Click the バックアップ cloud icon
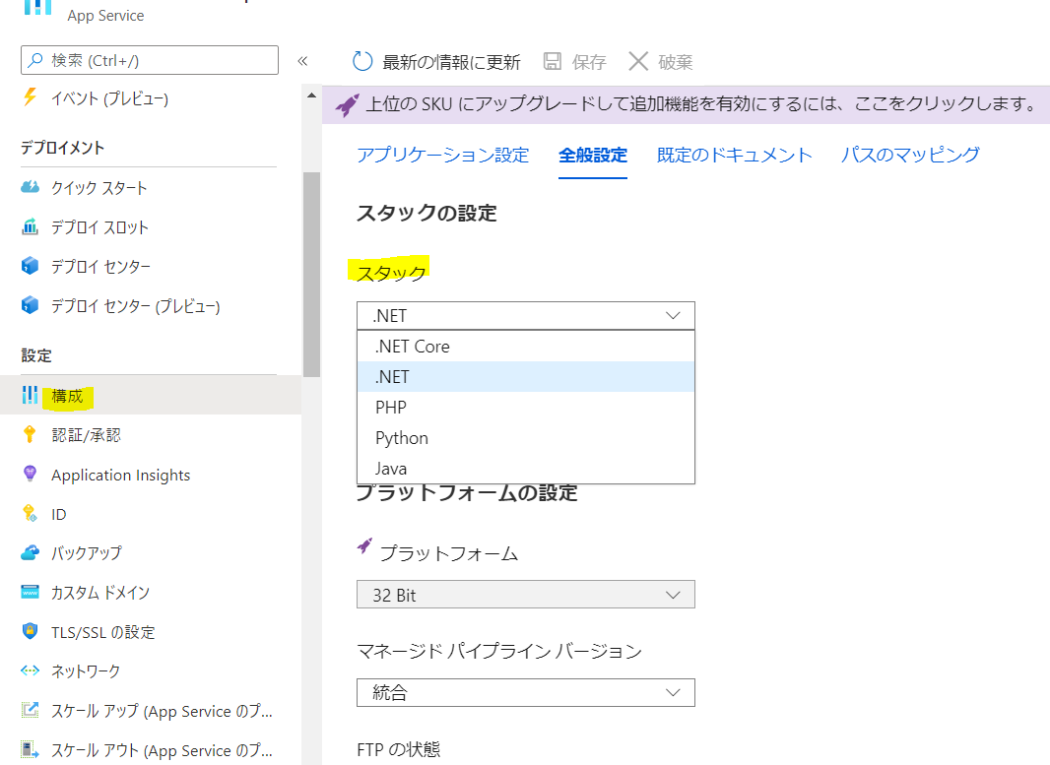Viewport: 1050px width, 765px height. pos(31,553)
